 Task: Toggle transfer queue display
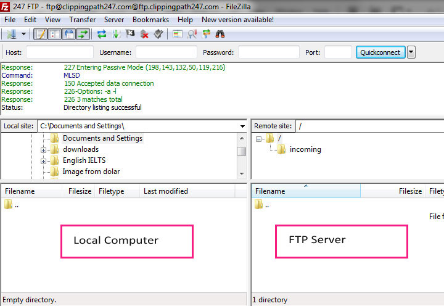83,35
